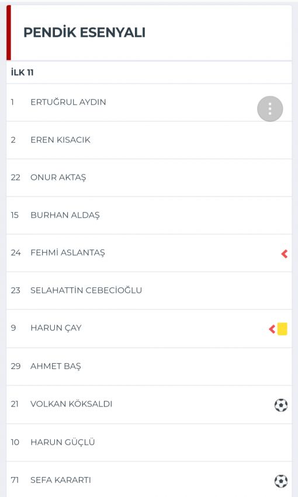Click jersey number 9 of Harun Çay
The width and height of the screenshot is (298, 497).
(x=13, y=328)
